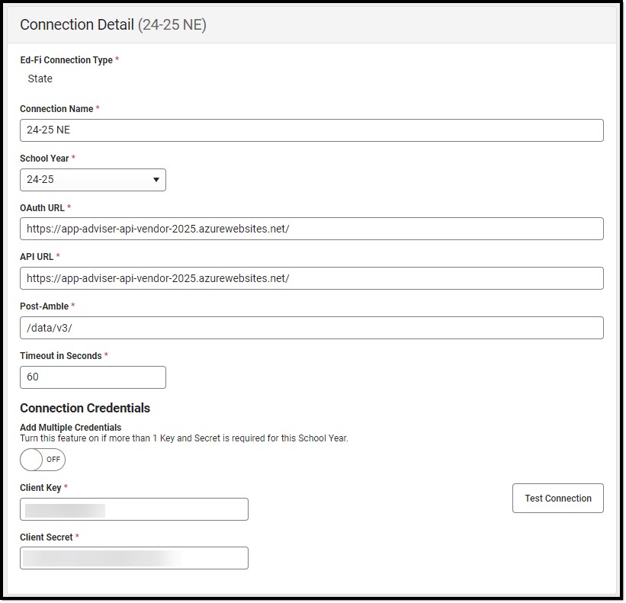The width and height of the screenshot is (626, 603).
Task: Click the OAuth URL label text
Action: point(43,208)
